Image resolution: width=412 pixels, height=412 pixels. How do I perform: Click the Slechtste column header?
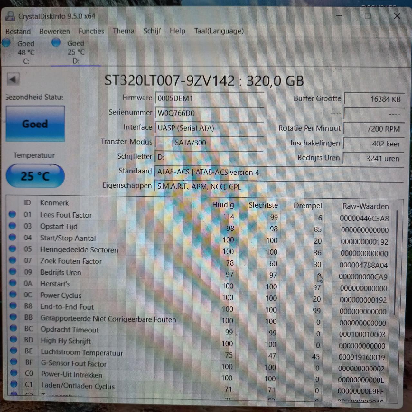click(263, 205)
